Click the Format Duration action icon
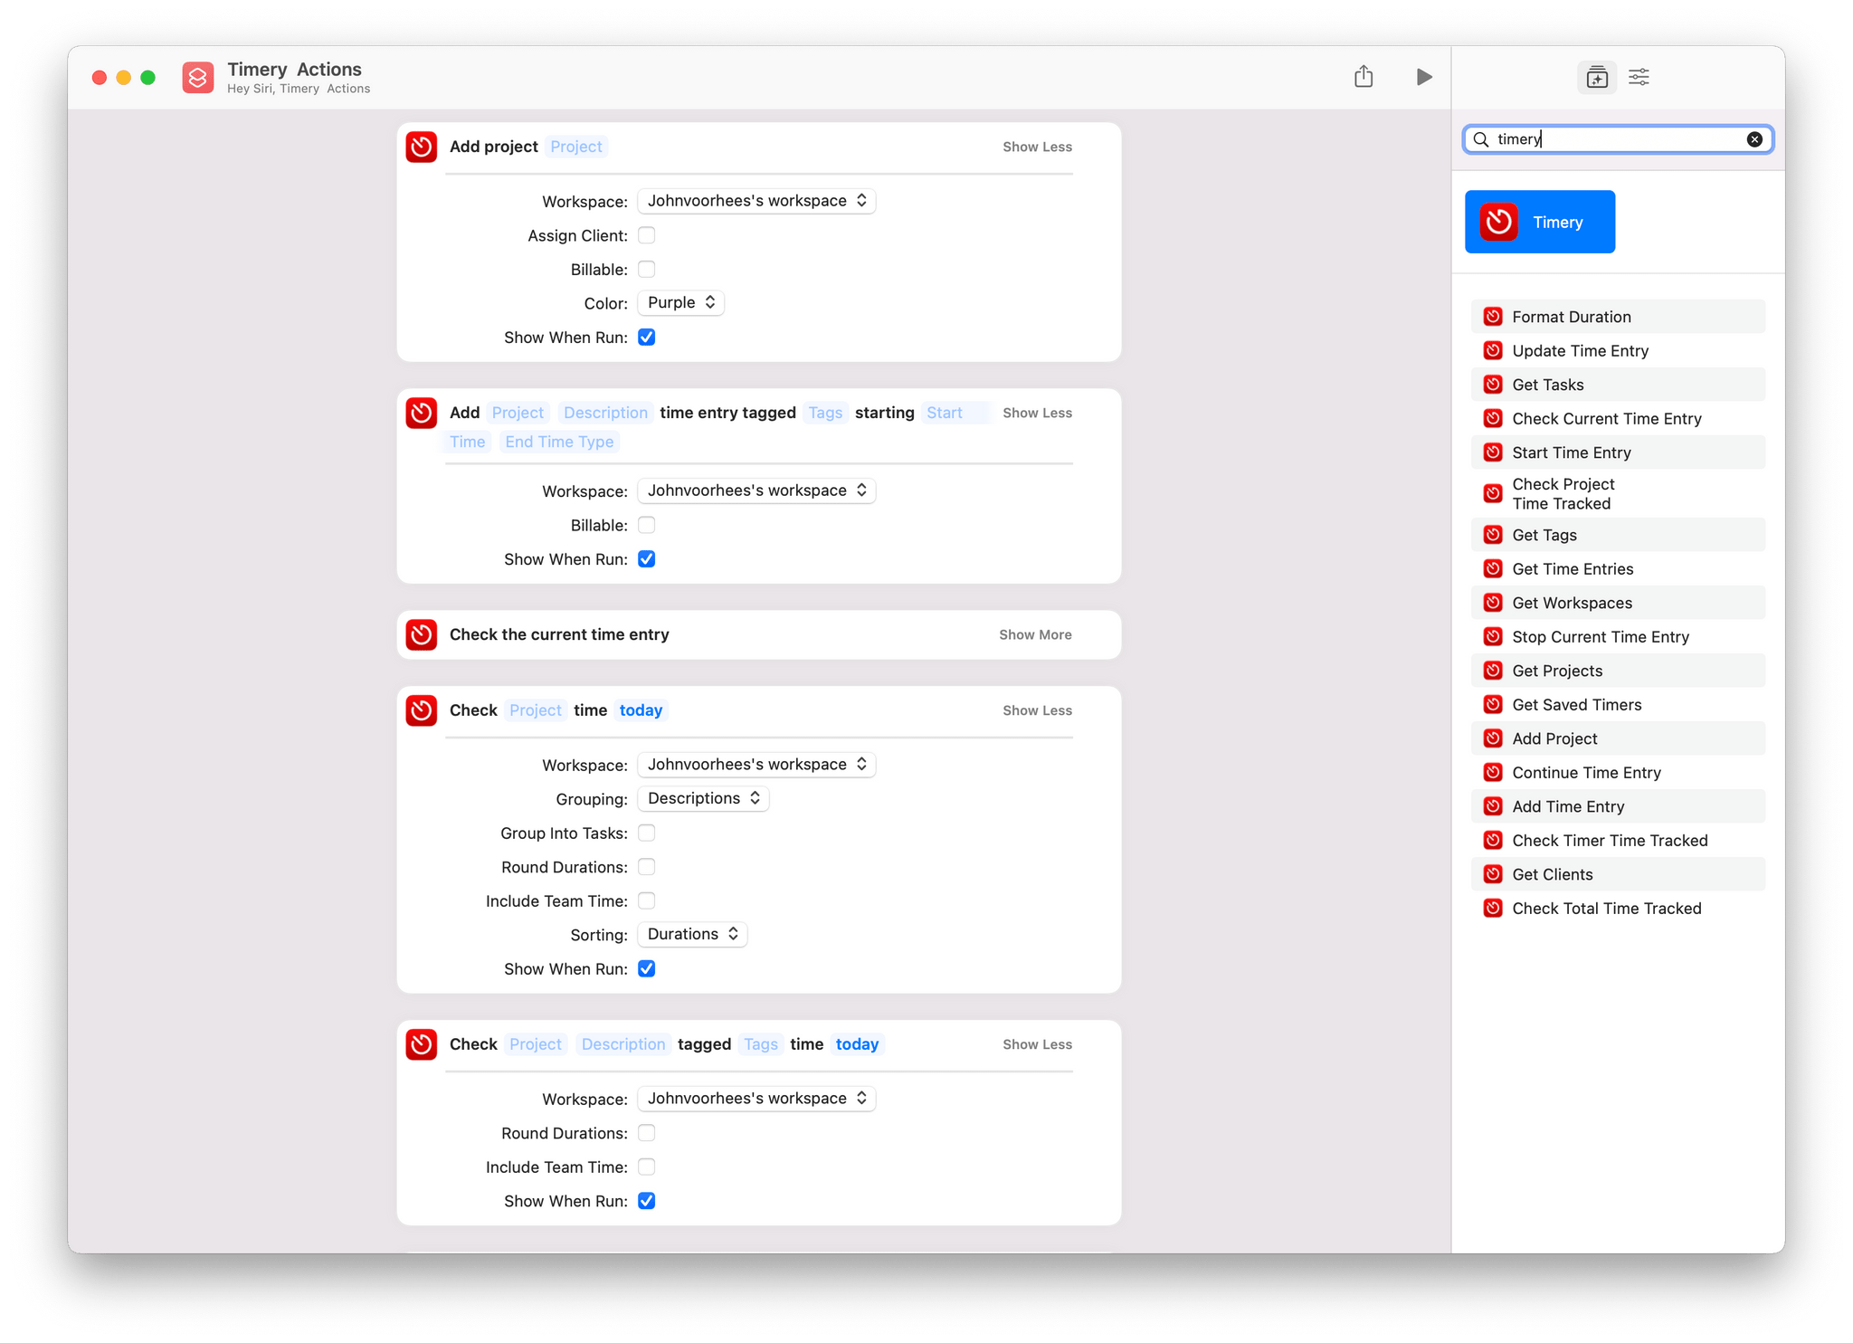 click(x=1493, y=317)
